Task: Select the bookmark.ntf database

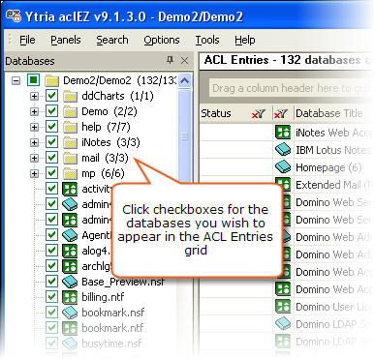Action: pyautogui.click(x=112, y=328)
